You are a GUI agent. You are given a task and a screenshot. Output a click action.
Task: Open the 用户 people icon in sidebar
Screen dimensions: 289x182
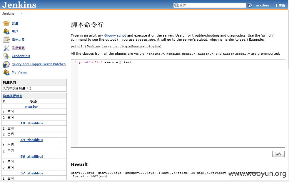point(6,31)
